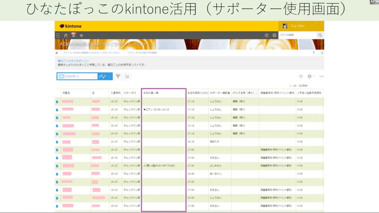Open the じょうさん user menu
Screen dimensions: 379x213
pyautogui.click(x=301, y=26)
